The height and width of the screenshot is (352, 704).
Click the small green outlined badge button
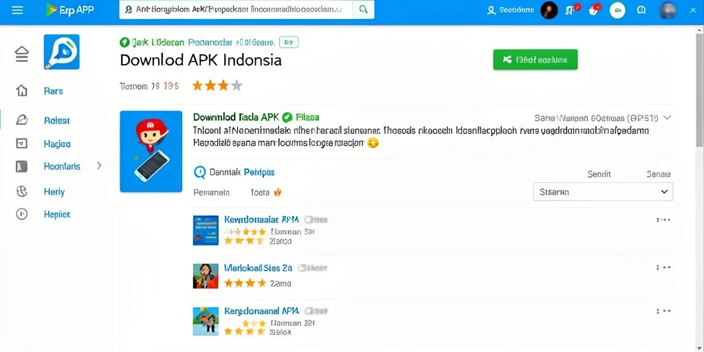point(289,42)
